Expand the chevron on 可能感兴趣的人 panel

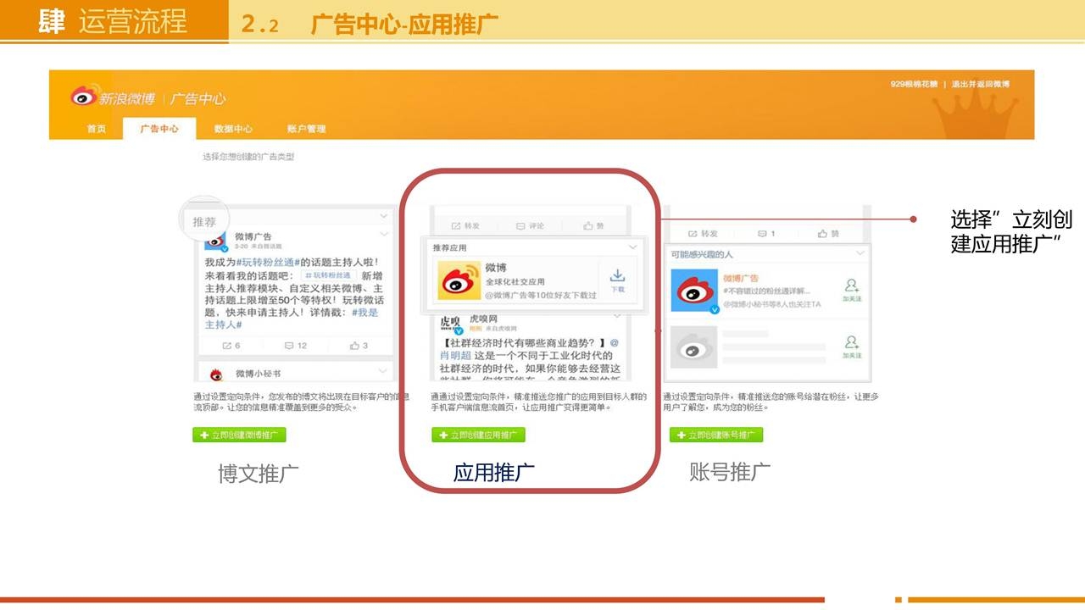tap(860, 253)
